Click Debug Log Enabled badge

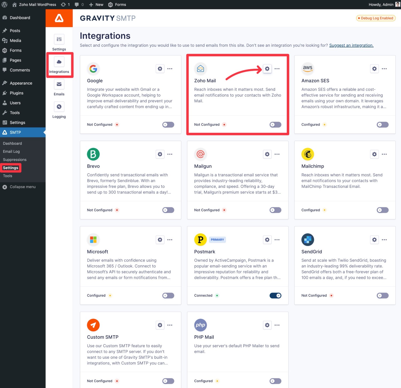click(x=376, y=18)
